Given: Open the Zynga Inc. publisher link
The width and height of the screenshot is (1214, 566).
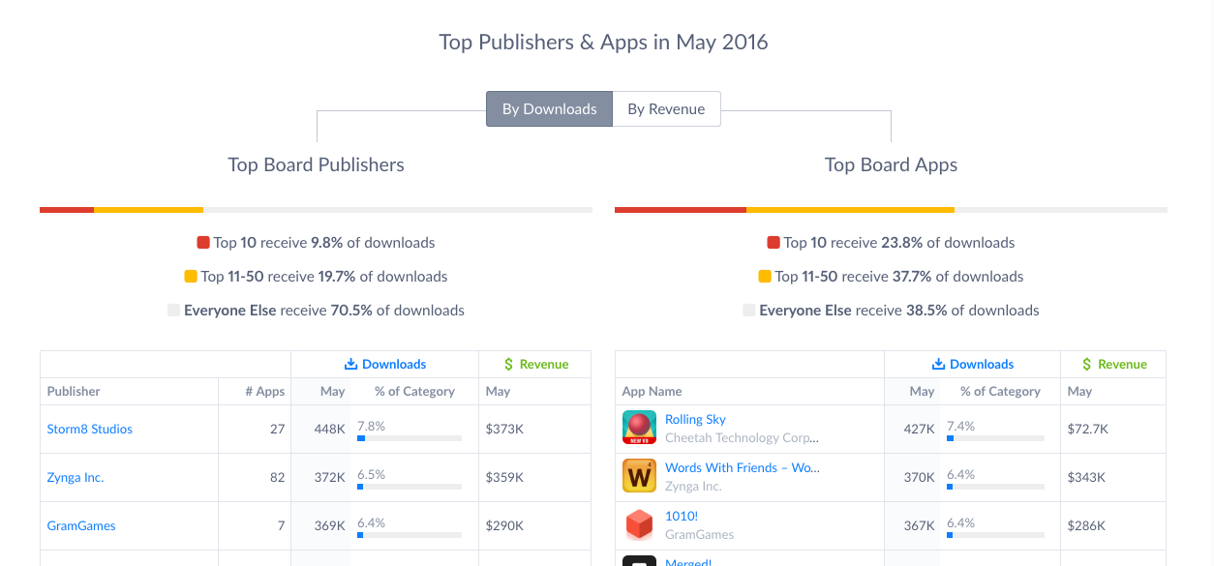Looking at the screenshot, I should [x=76, y=477].
